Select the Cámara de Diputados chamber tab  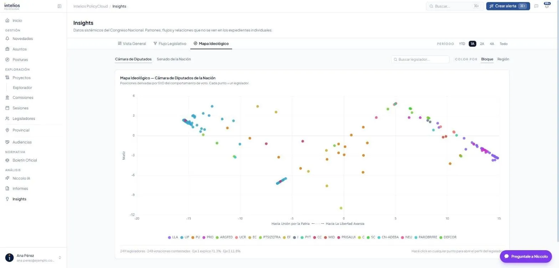133,59
